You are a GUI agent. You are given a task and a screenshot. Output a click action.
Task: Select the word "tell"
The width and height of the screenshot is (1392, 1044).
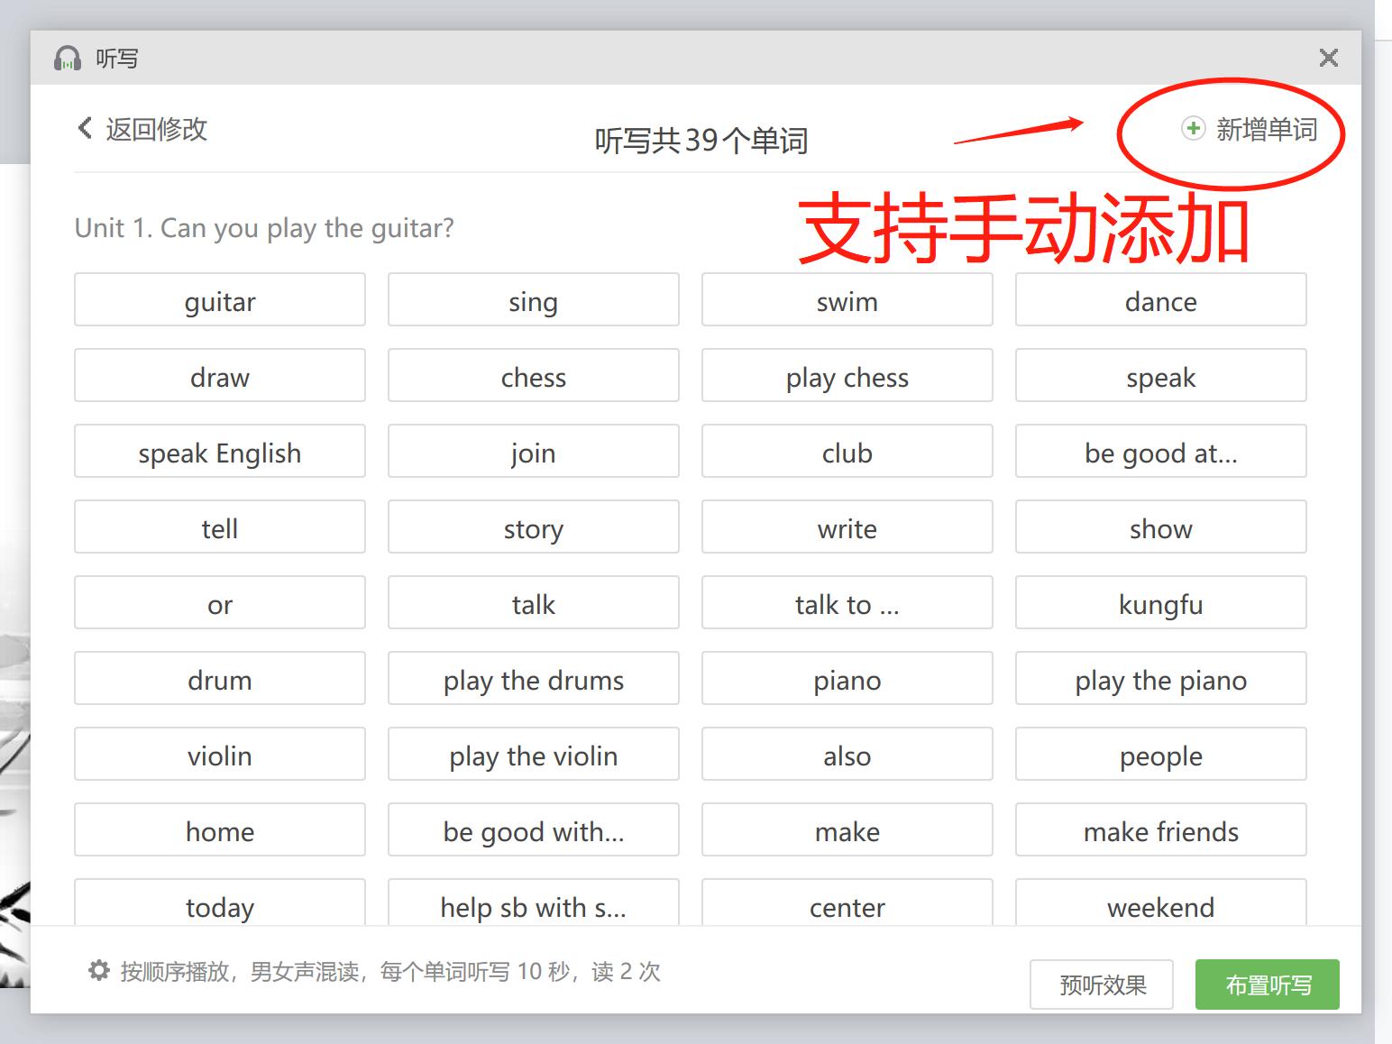click(220, 527)
